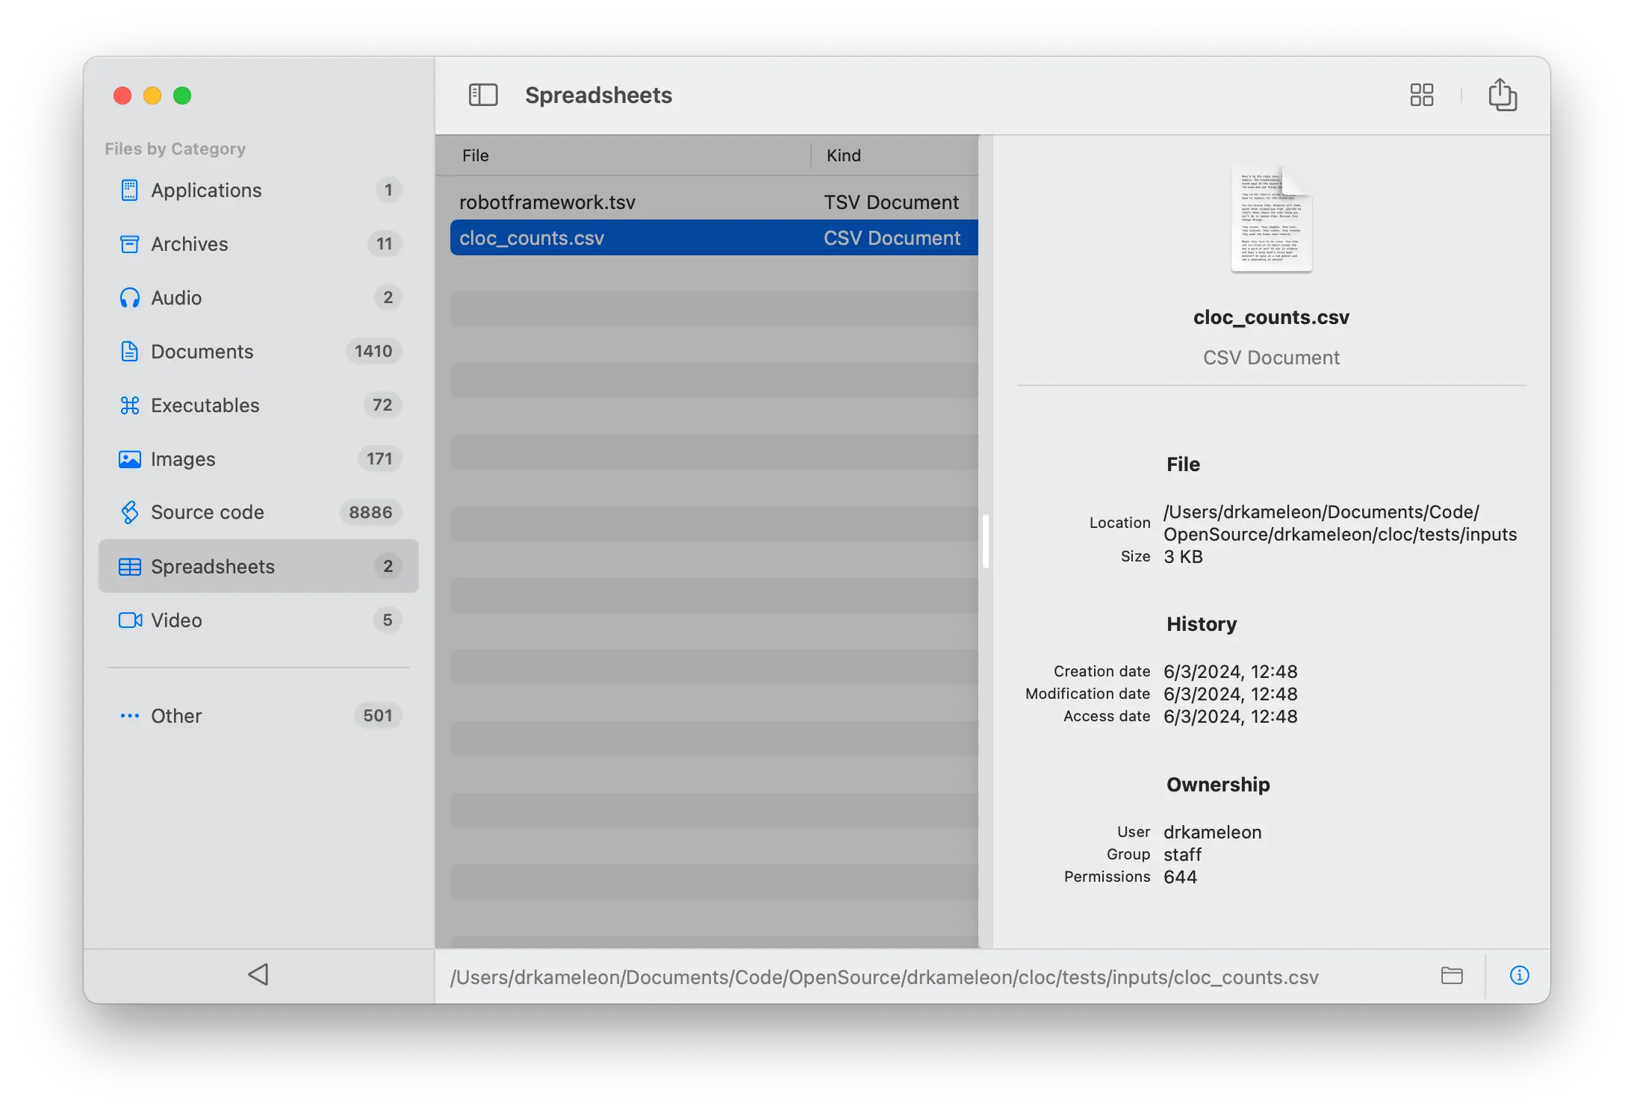The image size is (1634, 1114).
Task: Switch to grid view icon
Action: [1421, 95]
